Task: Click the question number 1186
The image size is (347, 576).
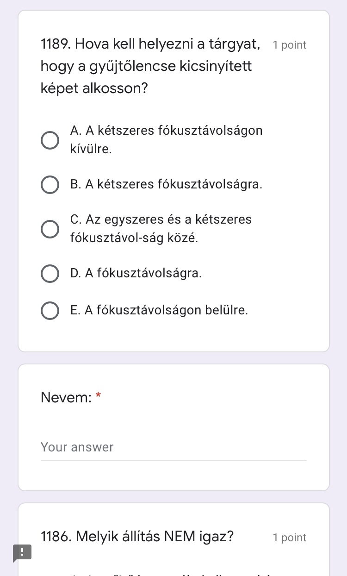Action: 56,537
